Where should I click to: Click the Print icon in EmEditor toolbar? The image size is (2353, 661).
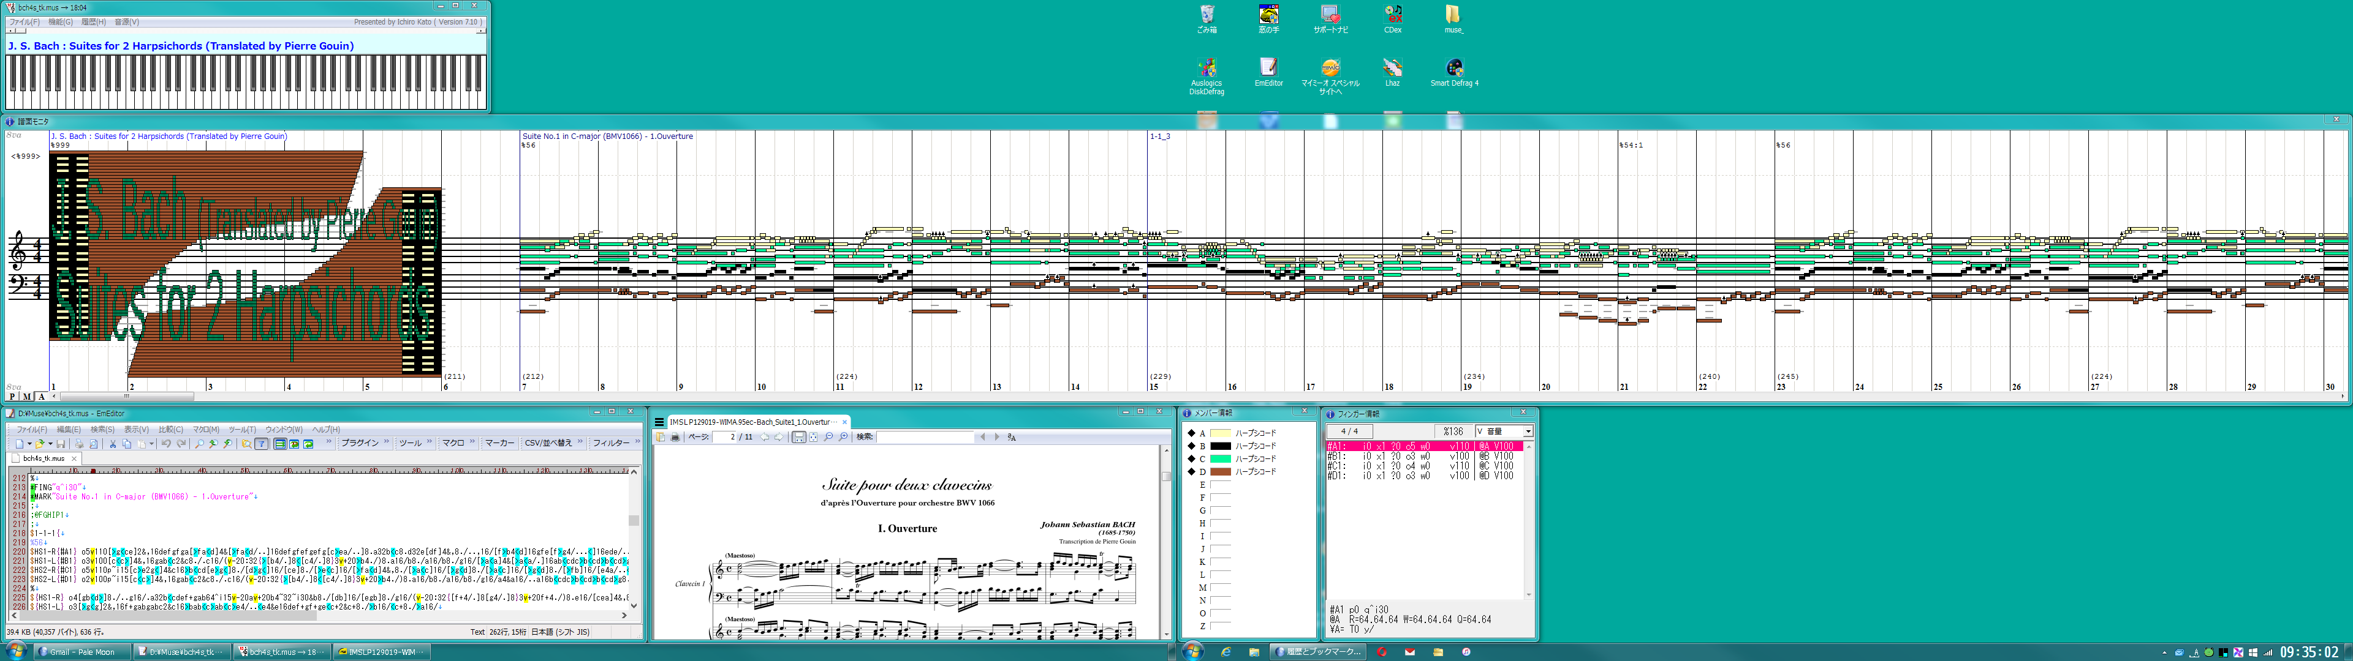point(80,444)
